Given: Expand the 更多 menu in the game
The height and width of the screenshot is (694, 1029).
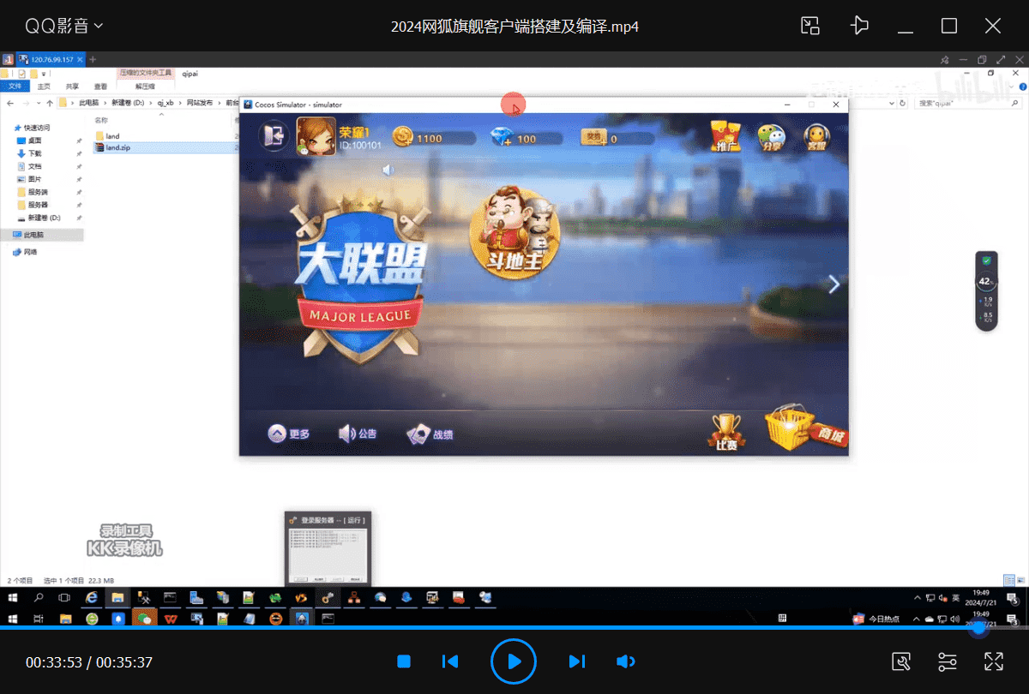Looking at the screenshot, I should [289, 434].
